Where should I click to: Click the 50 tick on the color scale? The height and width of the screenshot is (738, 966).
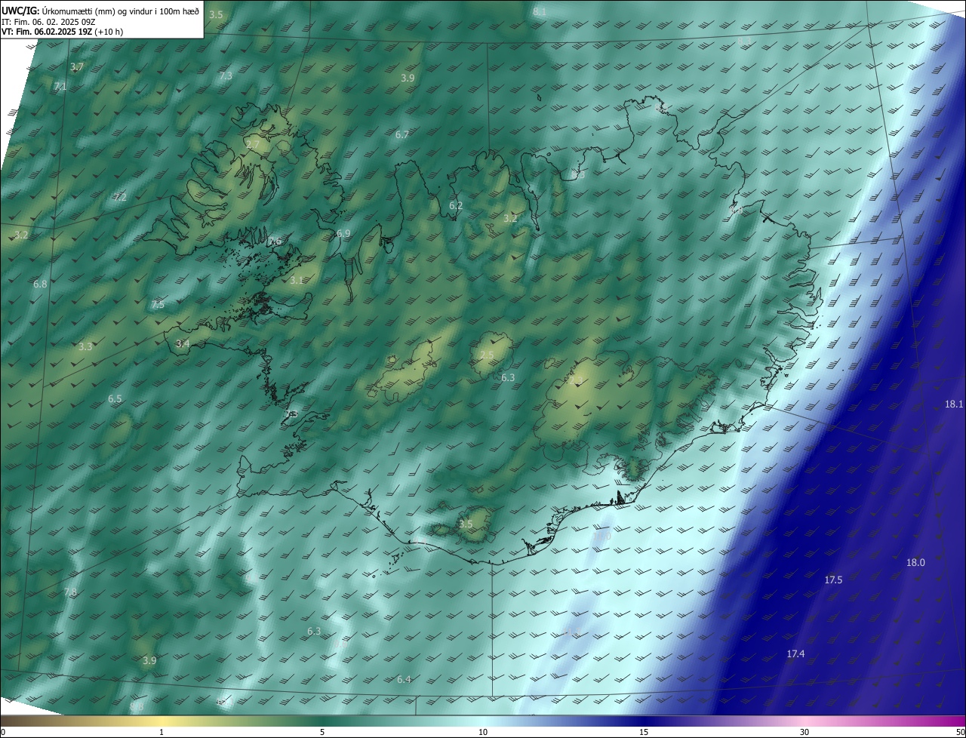coord(960,732)
